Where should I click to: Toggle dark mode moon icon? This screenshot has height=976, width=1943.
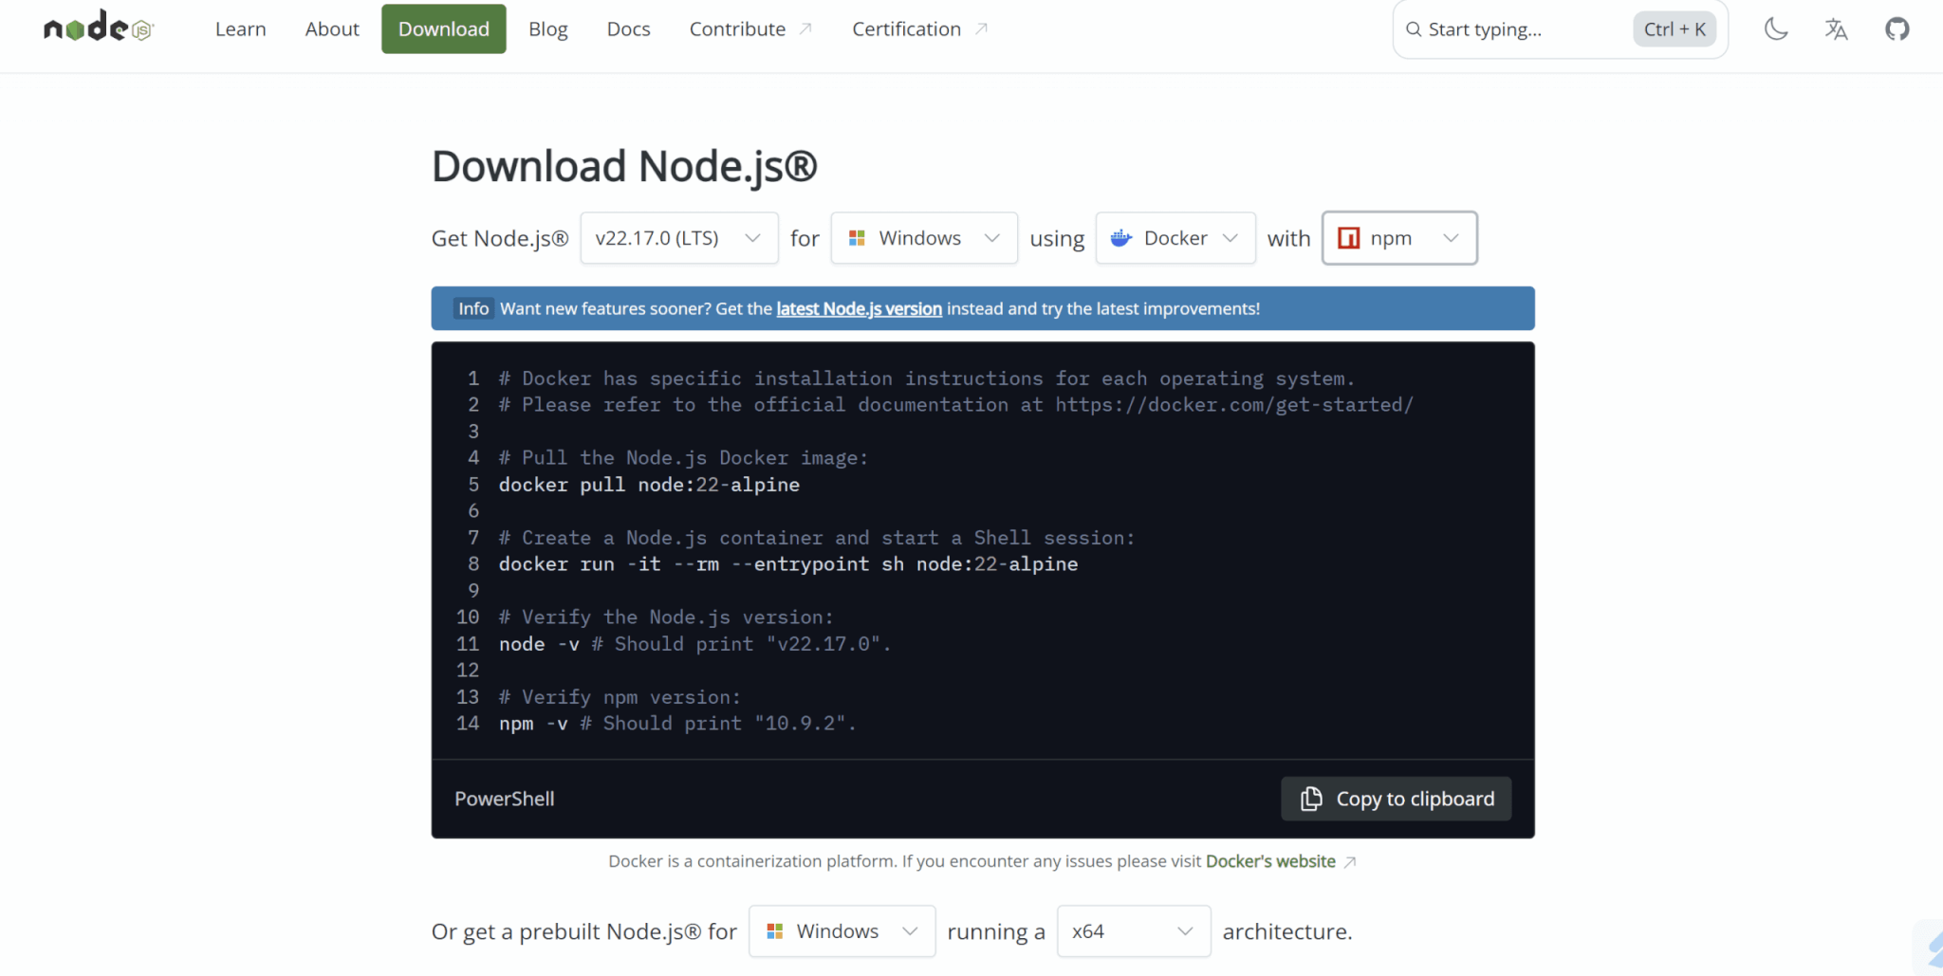pos(1776,28)
